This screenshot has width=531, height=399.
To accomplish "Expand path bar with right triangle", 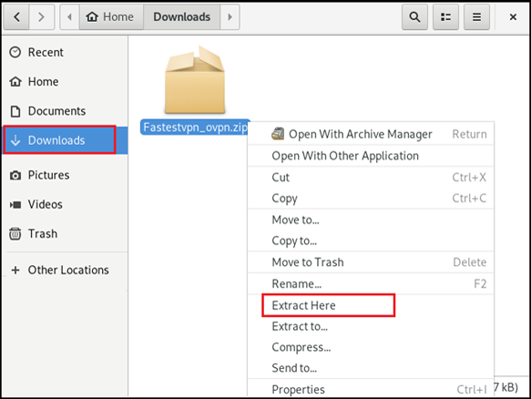I will pyautogui.click(x=230, y=16).
